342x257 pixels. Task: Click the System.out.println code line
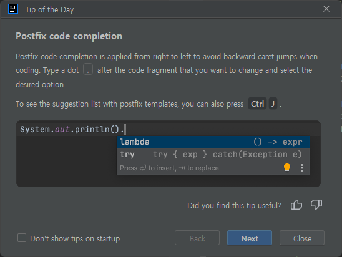point(72,129)
